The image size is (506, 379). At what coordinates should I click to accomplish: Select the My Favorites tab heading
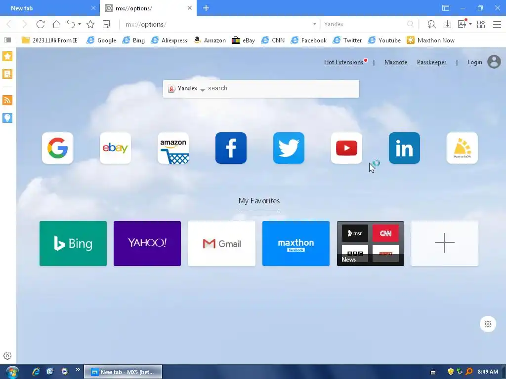click(259, 201)
